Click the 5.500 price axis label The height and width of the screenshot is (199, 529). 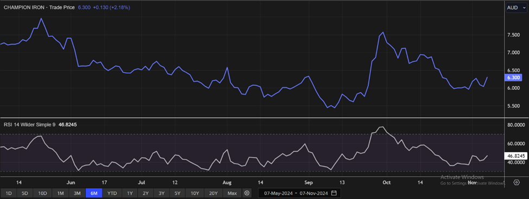[513, 106]
